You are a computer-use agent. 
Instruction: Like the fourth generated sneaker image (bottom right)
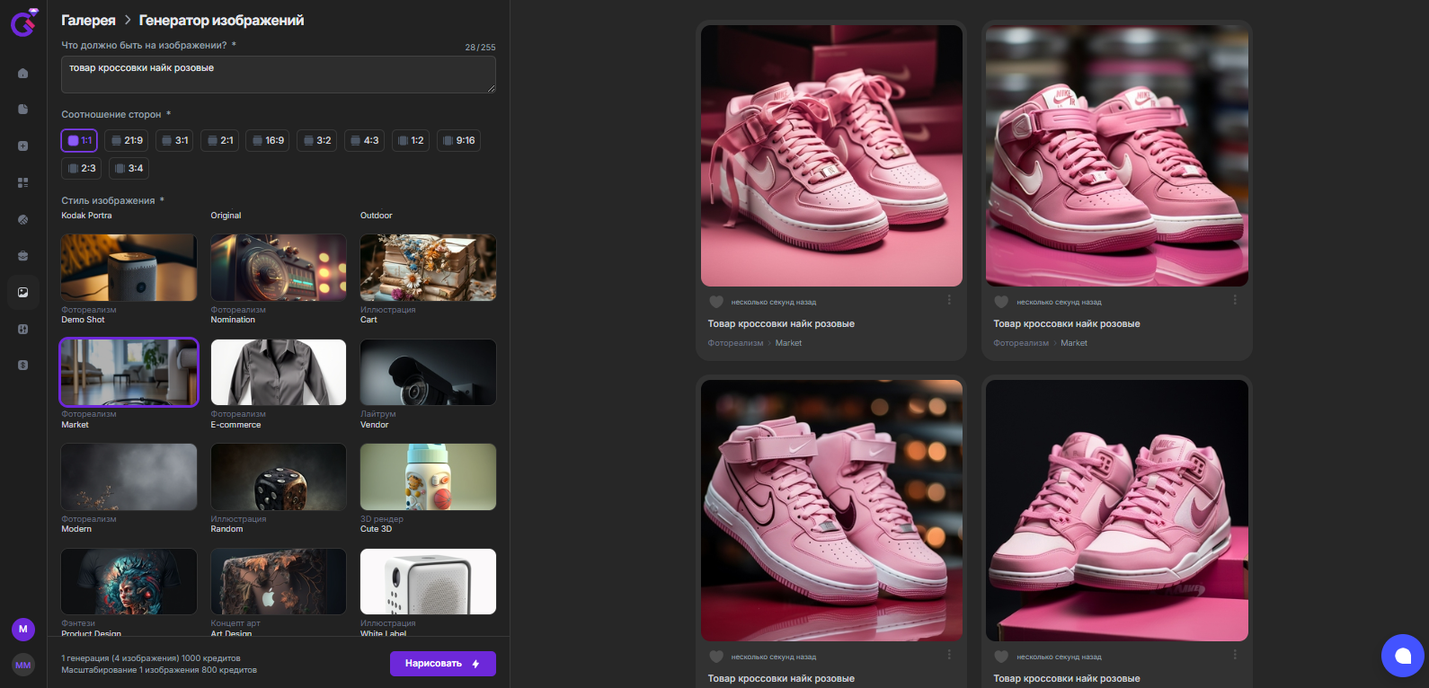pos(1001,657)
